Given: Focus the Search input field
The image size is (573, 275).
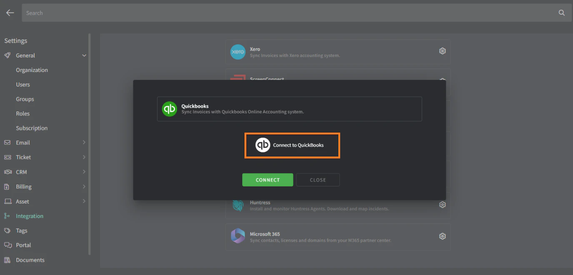Looking at the screenshot, I should 297,13.
